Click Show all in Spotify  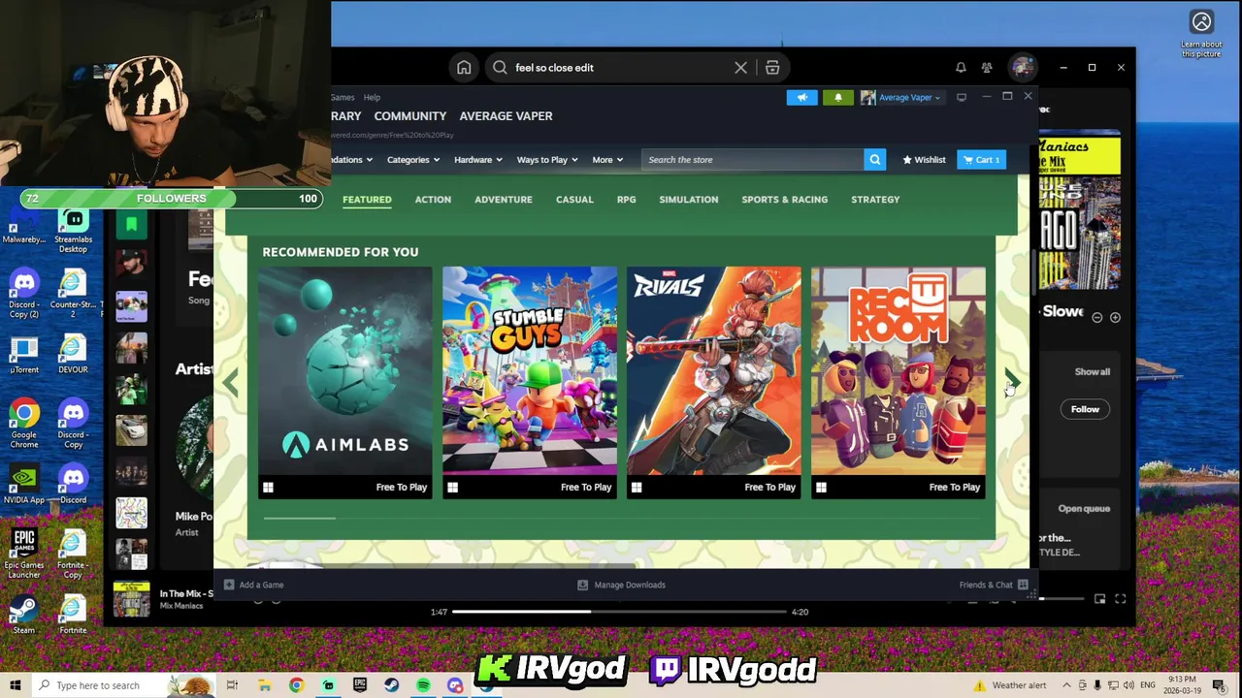(1092, 372)
